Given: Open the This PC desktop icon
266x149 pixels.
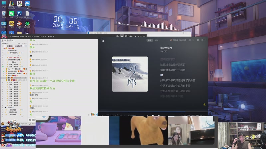Looking at the screenshot, I should point(4,4).
